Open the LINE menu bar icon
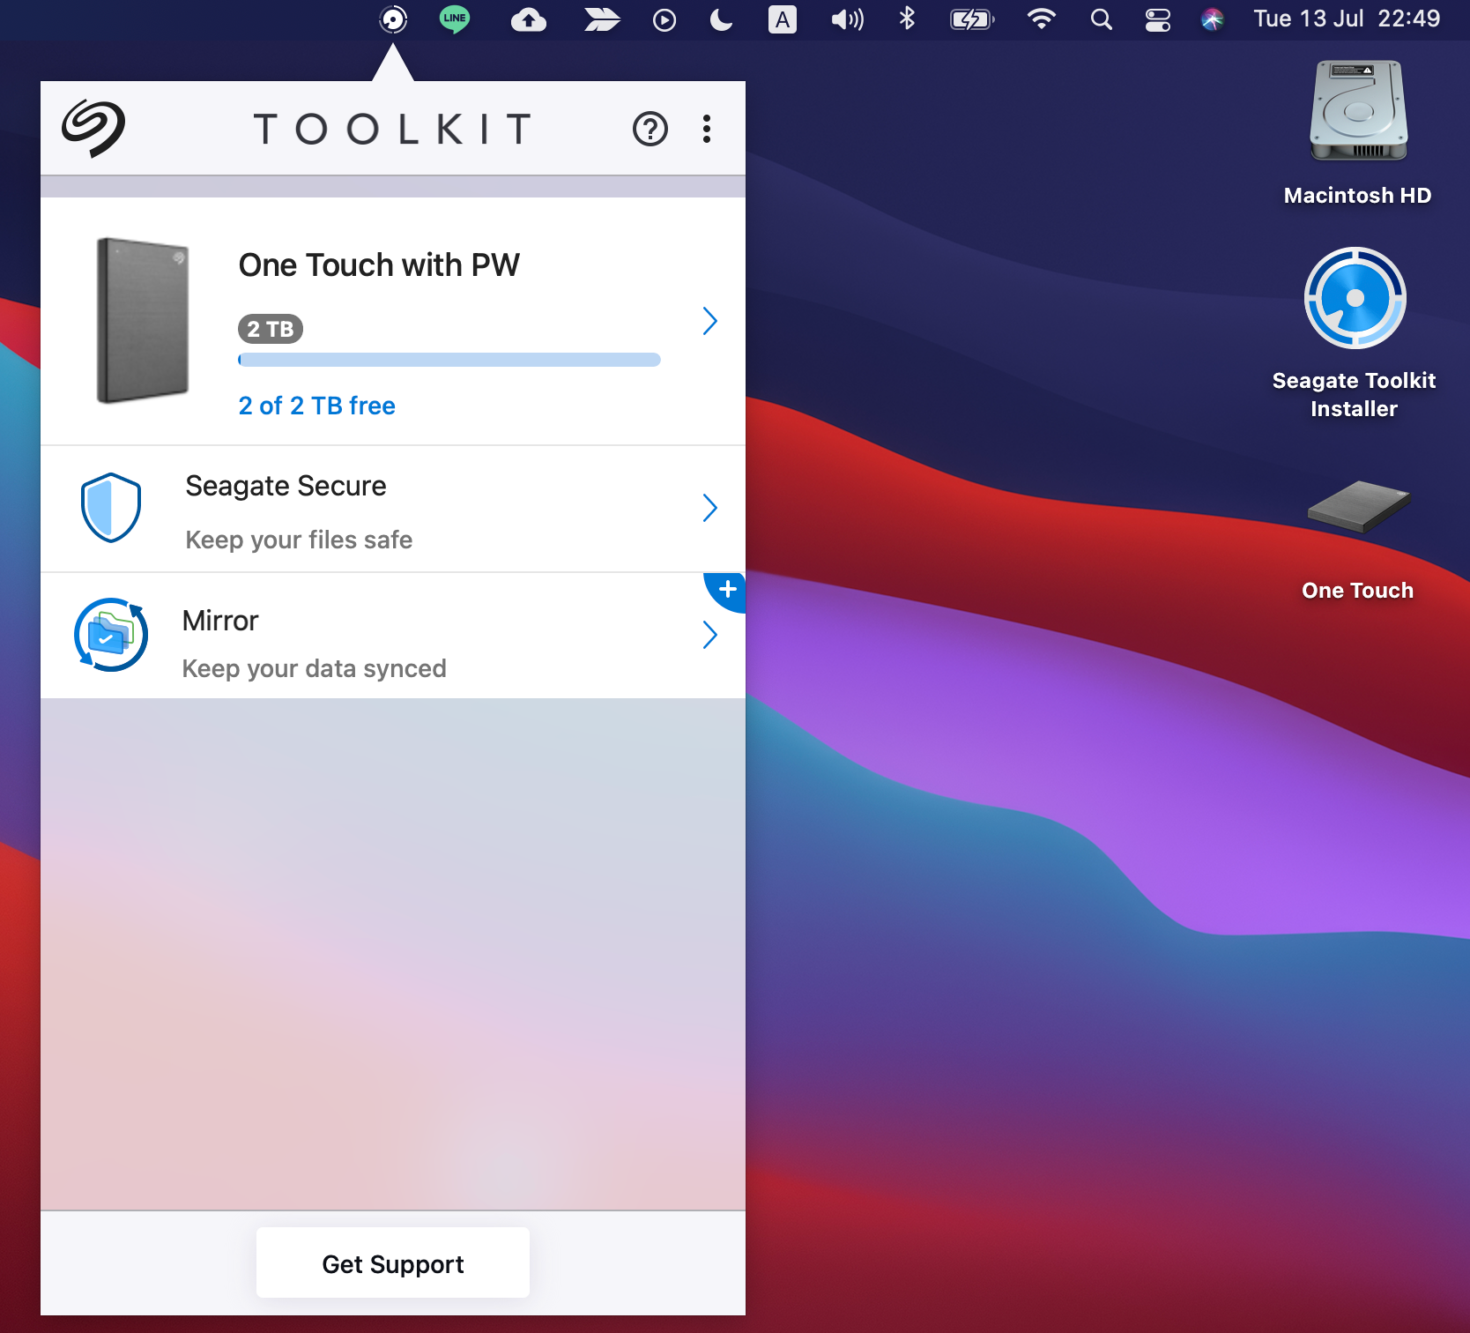 pos(455,19)
